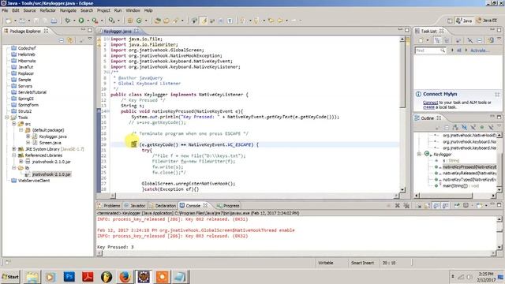This screenshot has height=284, width=505.
Task: Open the New file dropdown arrow
Action: click(x=15, y=21)
